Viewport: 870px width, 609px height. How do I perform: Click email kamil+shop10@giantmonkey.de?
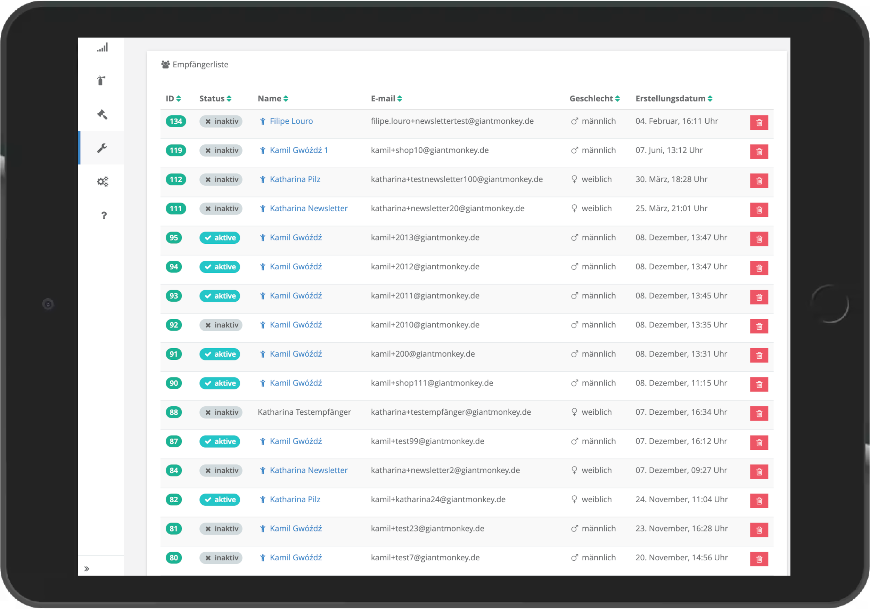pyautogui.click(x=430, y=150)
